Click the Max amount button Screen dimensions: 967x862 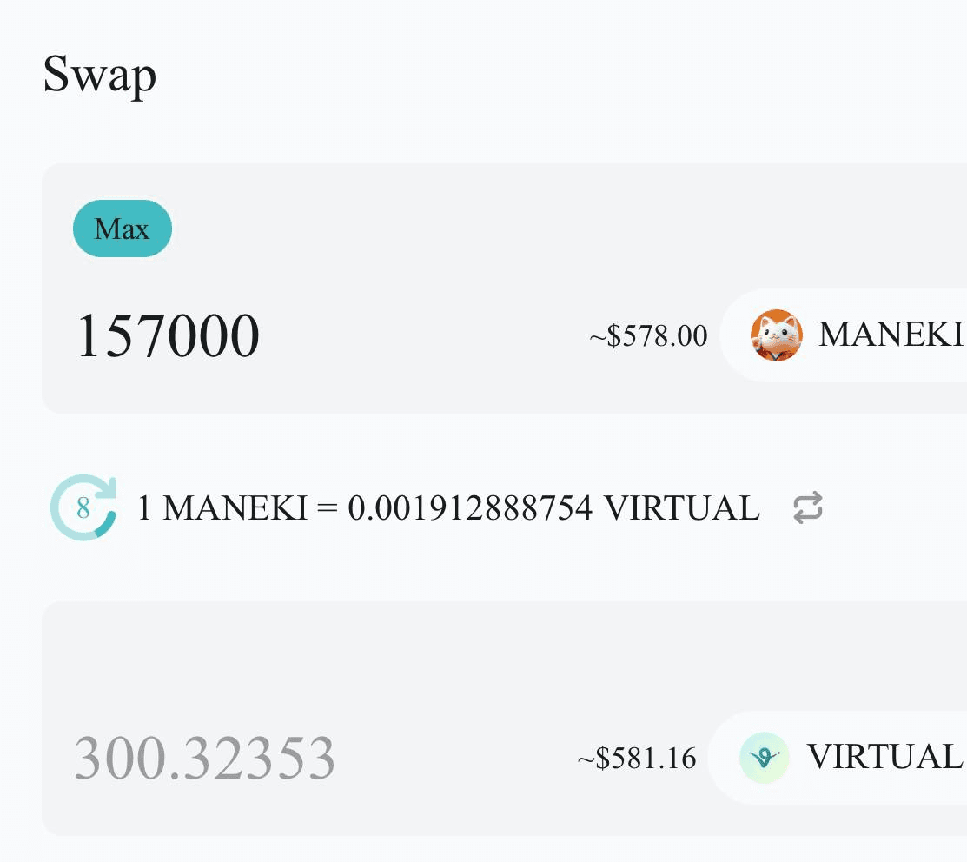(123, 229)
